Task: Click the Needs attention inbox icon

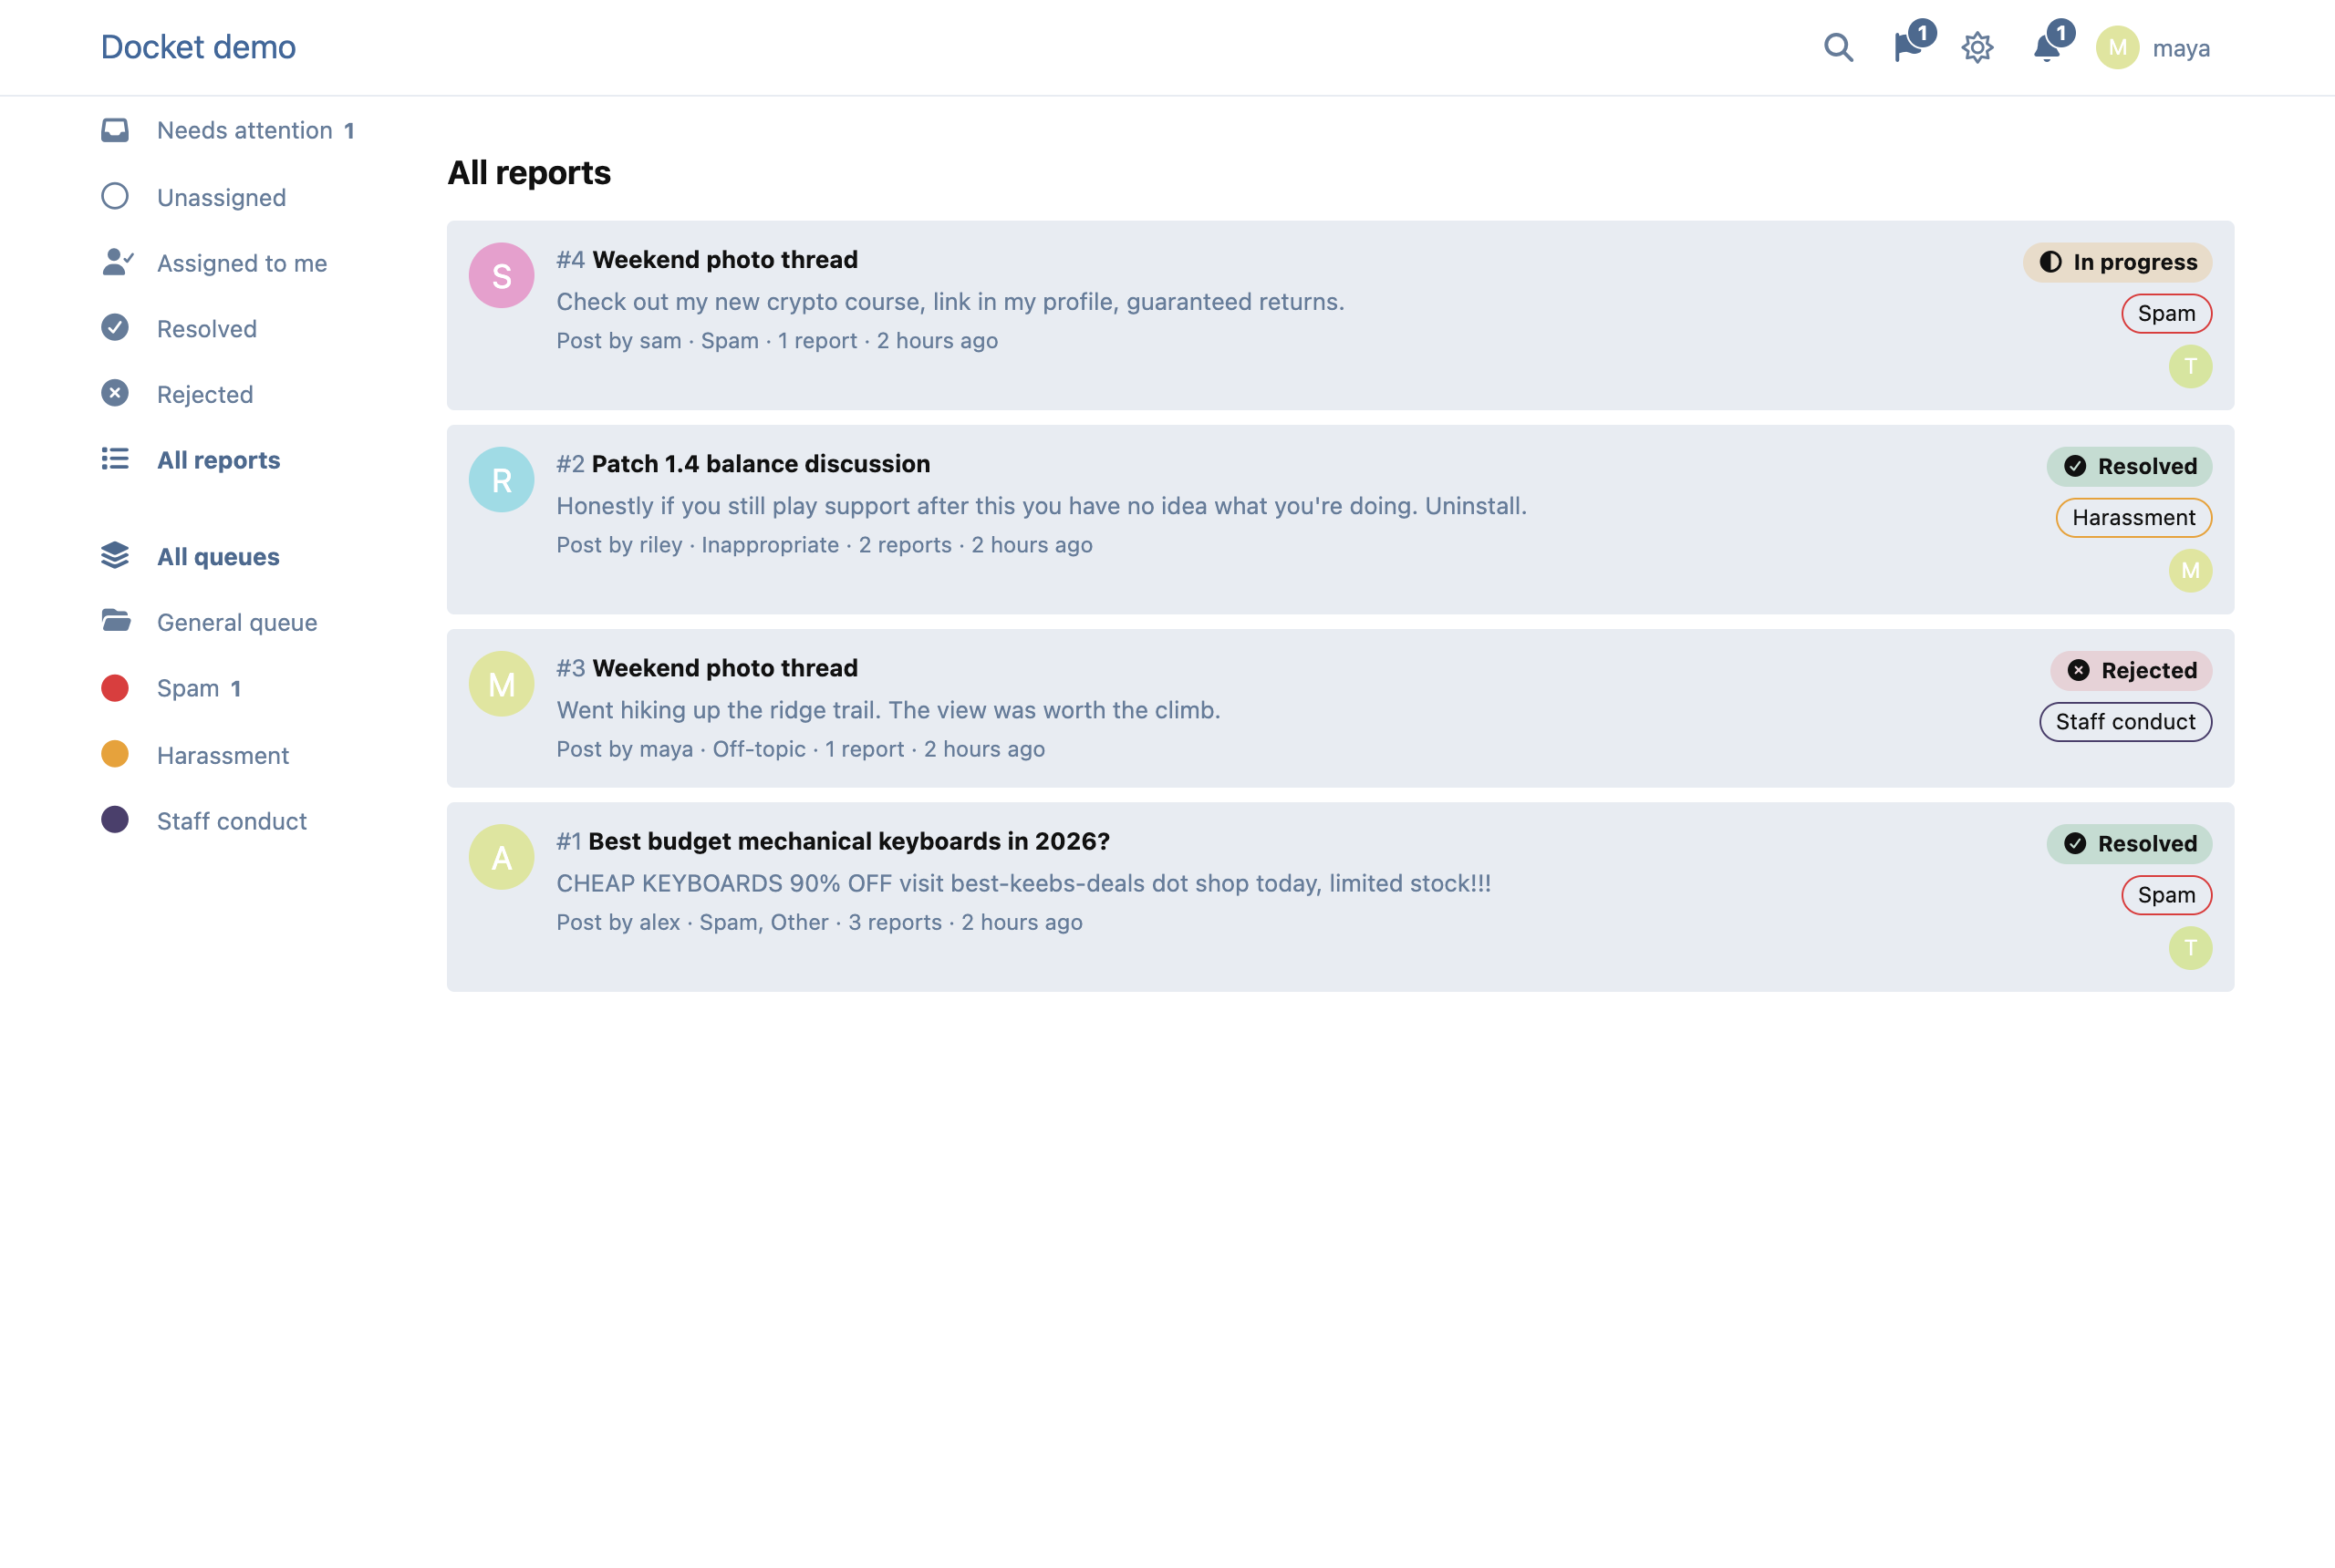Action: 115,130
